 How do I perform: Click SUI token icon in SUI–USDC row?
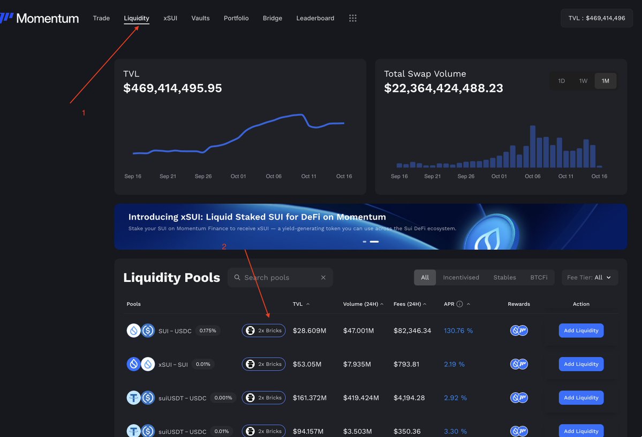click(133, 330)
